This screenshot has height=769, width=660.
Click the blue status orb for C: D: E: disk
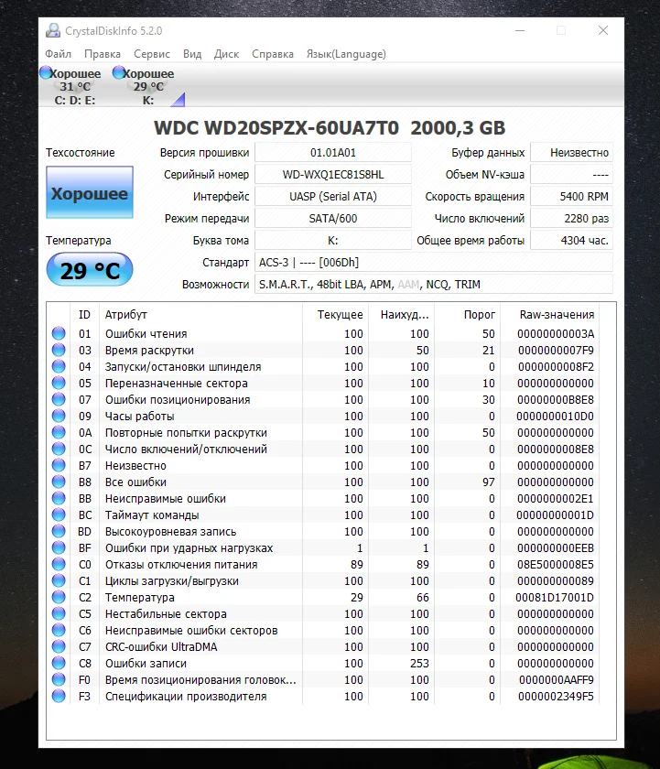(46, 72)
